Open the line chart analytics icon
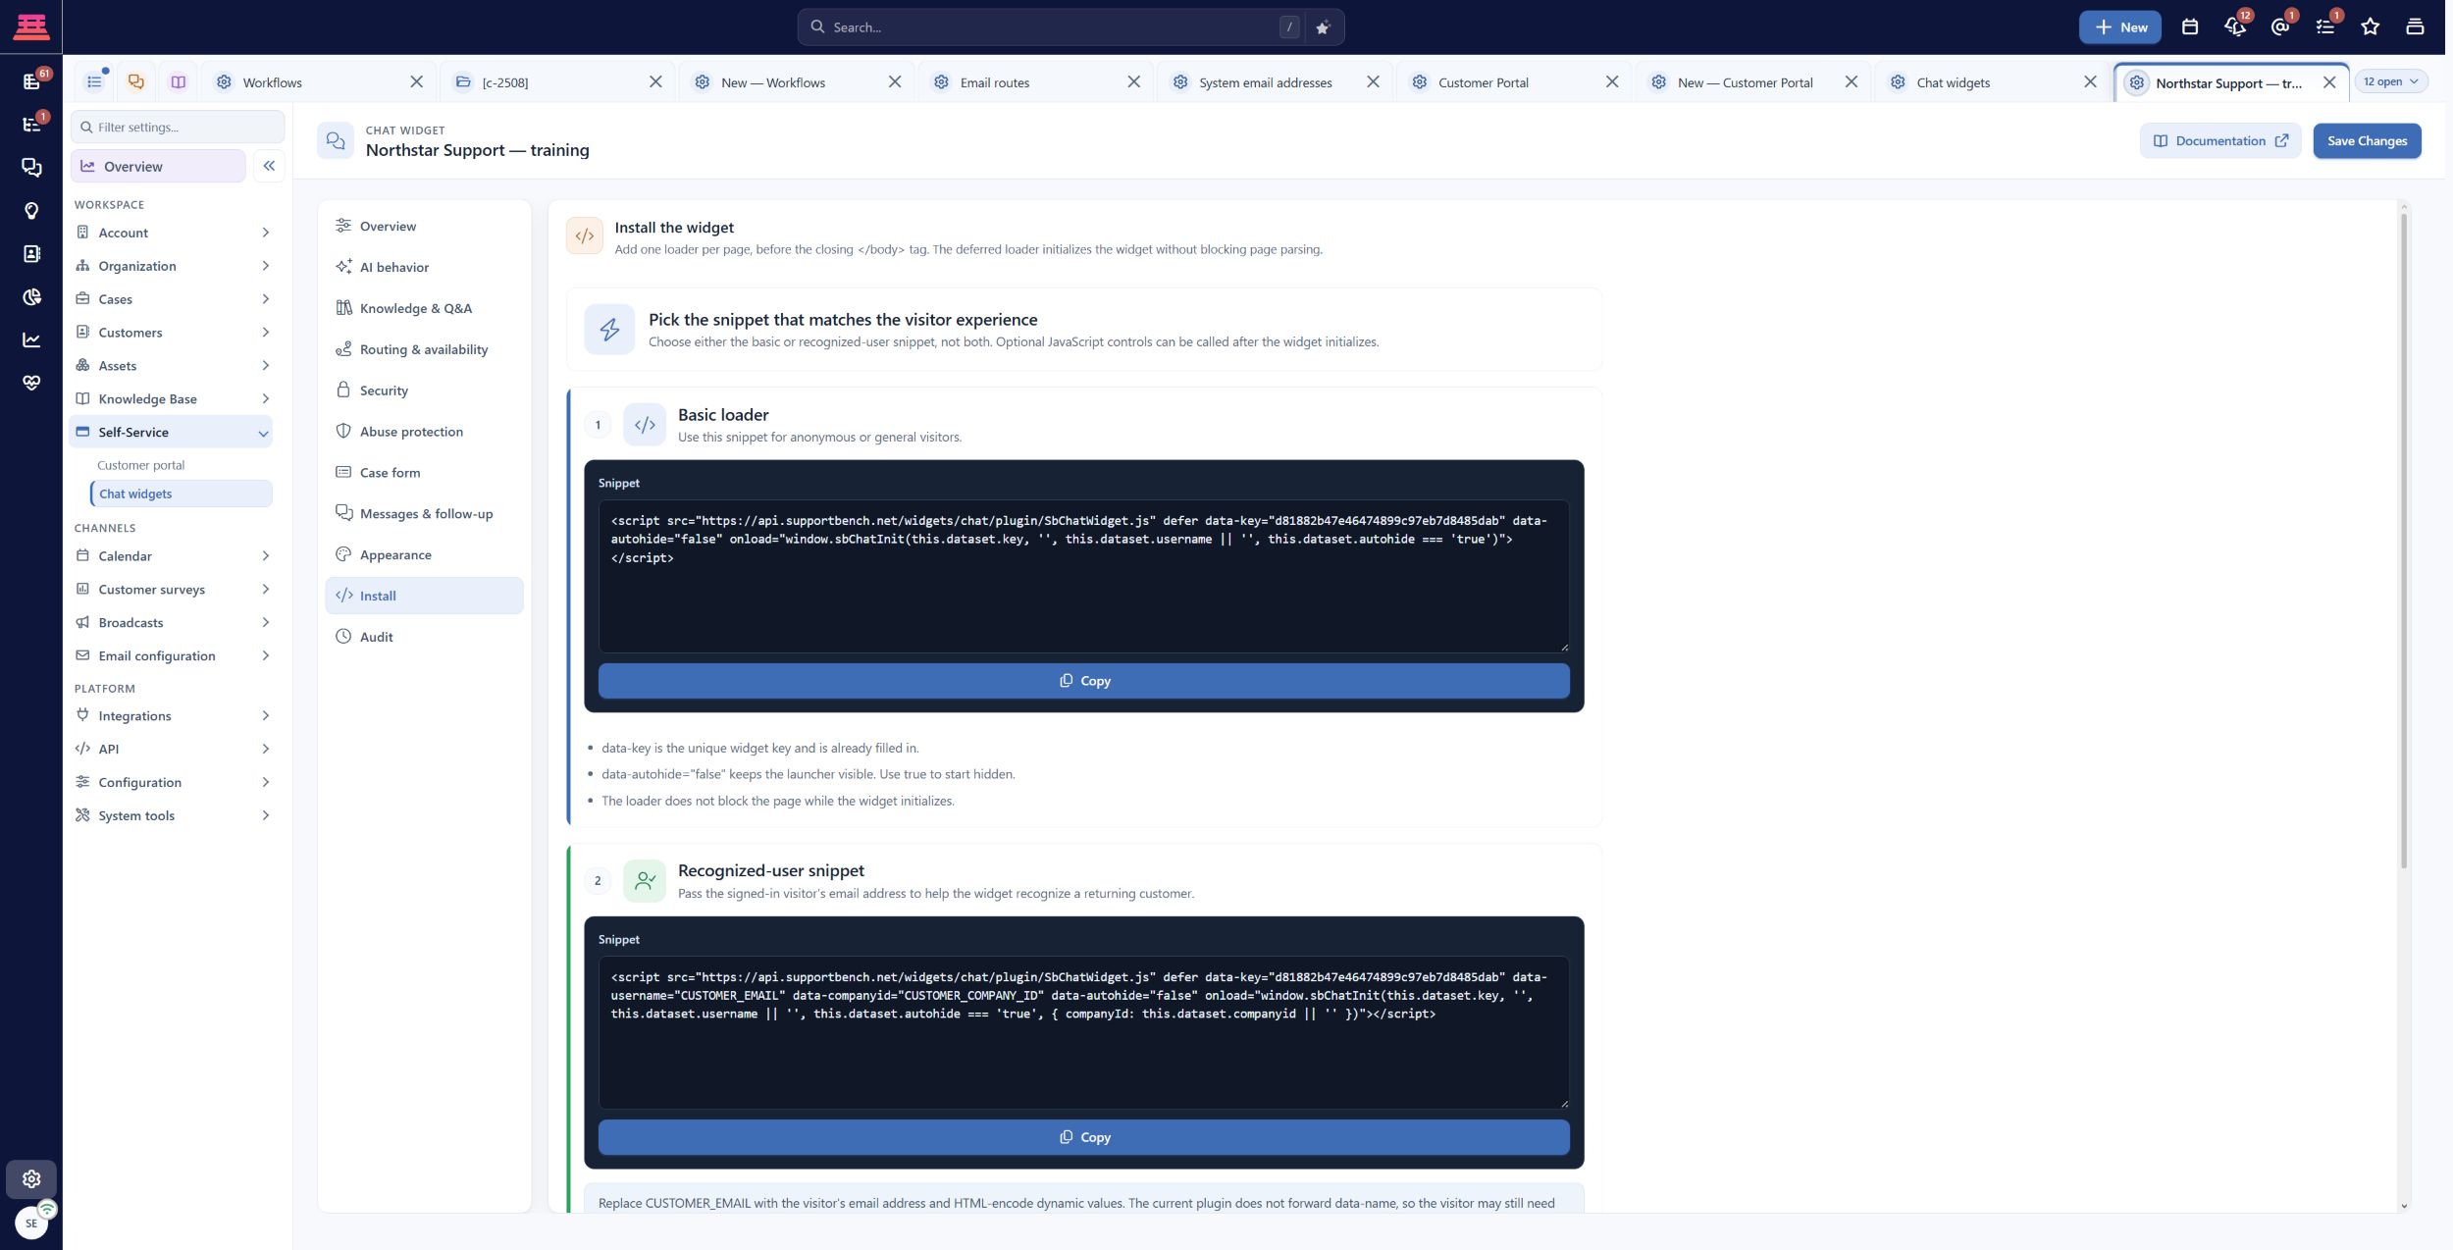Viewport: 2453px width, 1250px height. pos(31,340)
